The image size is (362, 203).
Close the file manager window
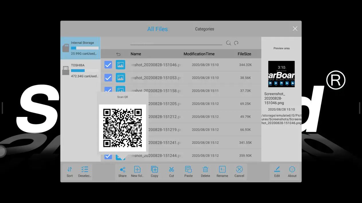click(295, 29)
